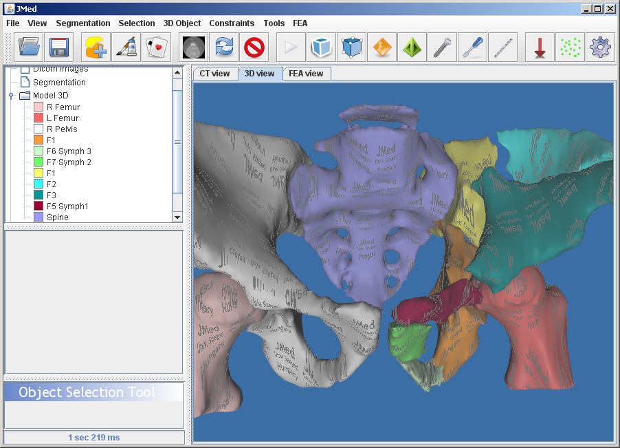The image size is (620, 448).
Task: Open the View menu
Action: click(37, 23)
